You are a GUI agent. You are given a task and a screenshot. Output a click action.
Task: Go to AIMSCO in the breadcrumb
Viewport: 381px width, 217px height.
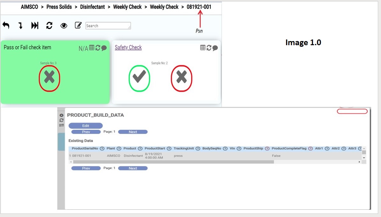pyautogui.click(x=29, y=7)
